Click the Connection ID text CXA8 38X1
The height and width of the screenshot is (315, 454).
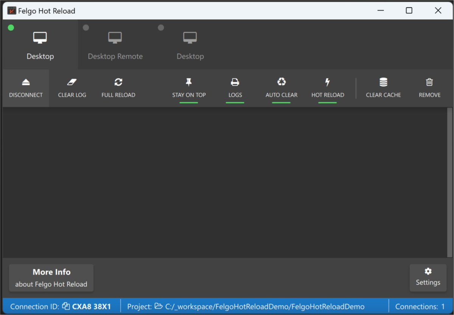click(92, 307)
